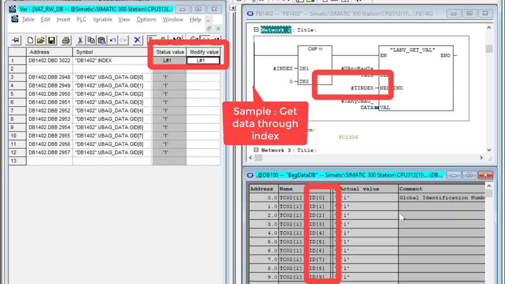
Task: Click address DB1402.DBD 3022
Action: coord(49,61)
